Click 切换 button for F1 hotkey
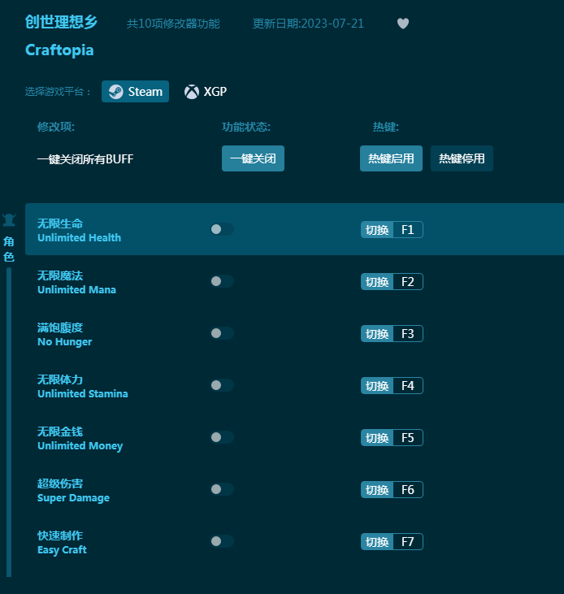The image size is (564, 594). tap(377, 230)
